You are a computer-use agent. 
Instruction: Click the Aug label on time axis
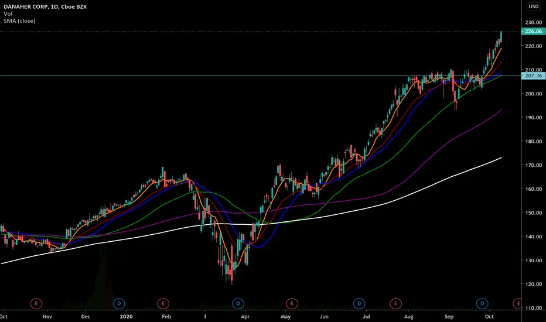pyautogui.click(x=409, y=316)
